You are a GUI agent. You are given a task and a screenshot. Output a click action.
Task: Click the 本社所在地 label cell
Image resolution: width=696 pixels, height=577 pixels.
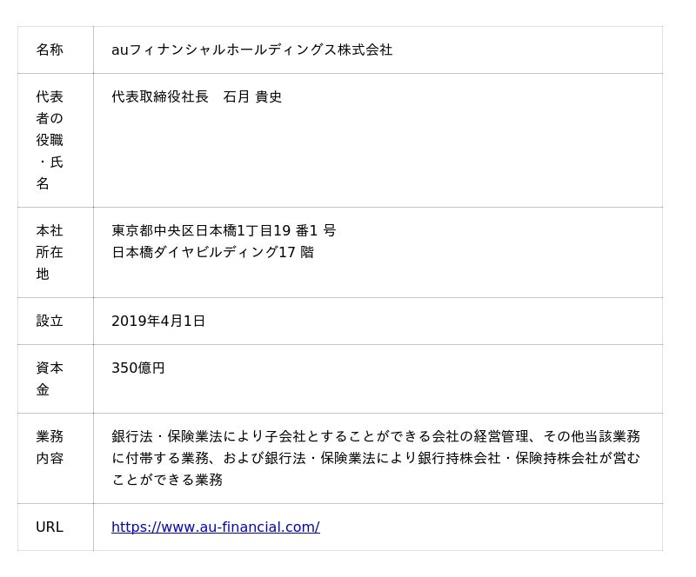50,252
